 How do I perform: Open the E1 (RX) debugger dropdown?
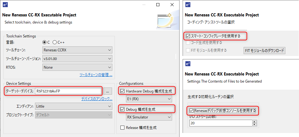pyautogui.click(x=149, y=99)
